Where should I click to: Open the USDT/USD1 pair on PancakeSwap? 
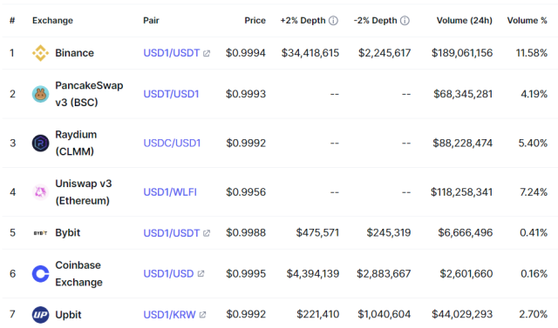pyautogui.click(x=171, y=94)
